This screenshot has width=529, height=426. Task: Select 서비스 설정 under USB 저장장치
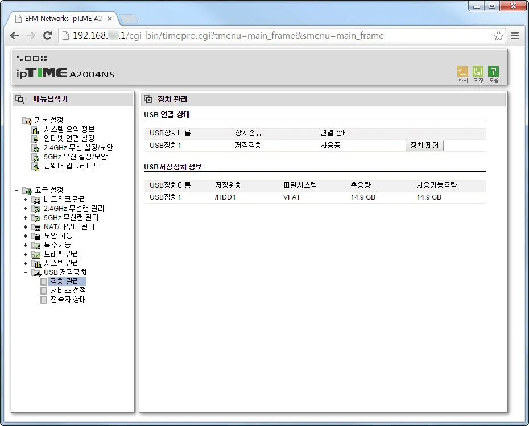(x=68, y=291)
